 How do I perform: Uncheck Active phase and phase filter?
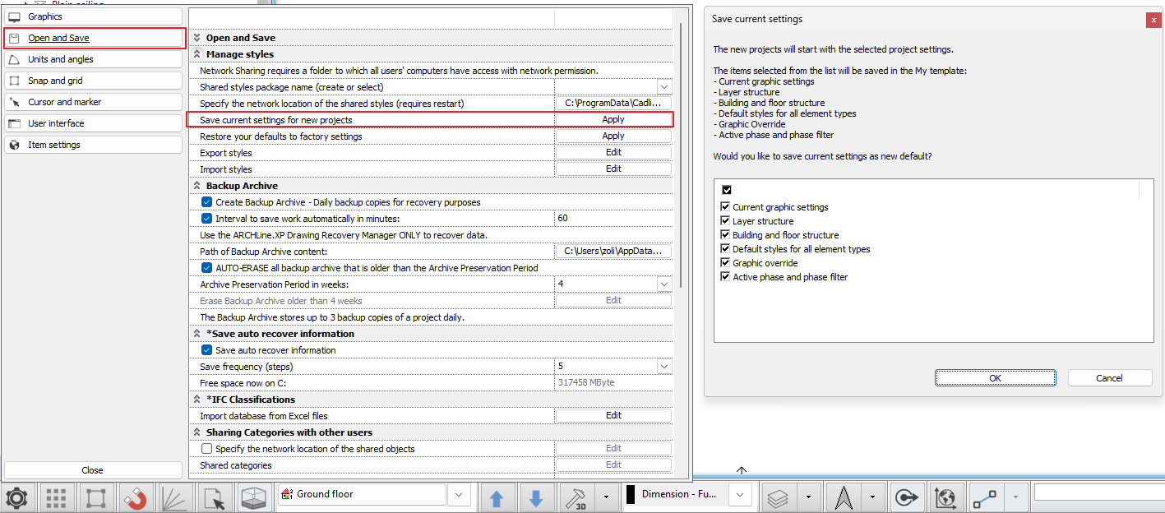pyautogui.click(x=725, y=277)
